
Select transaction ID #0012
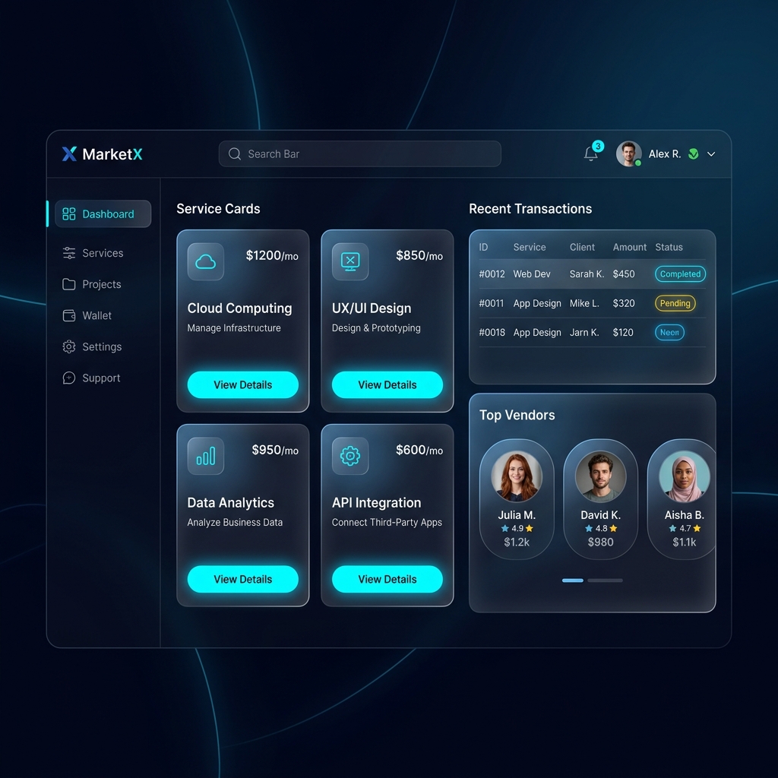tap(492, 274)
